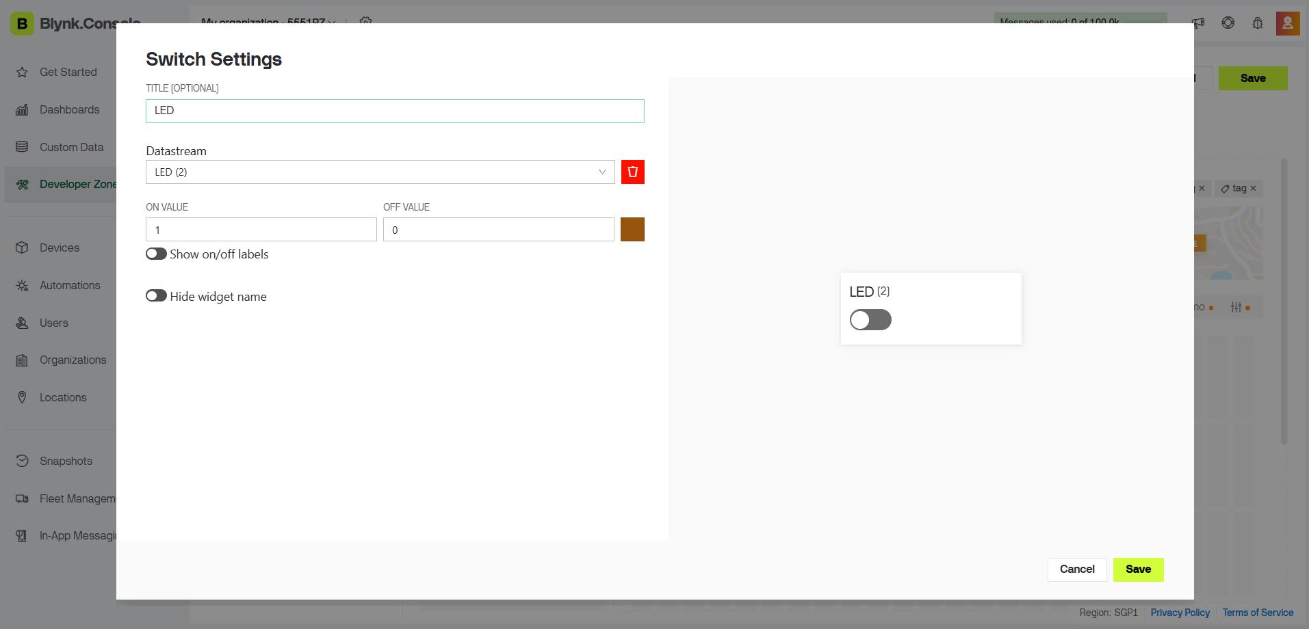Open announcements megaphone icon
This screenshot has height=629, width=1309.
coord(1198,23)
